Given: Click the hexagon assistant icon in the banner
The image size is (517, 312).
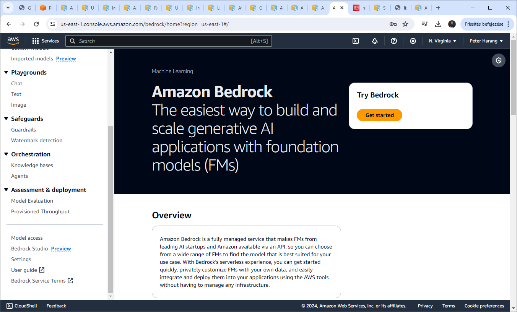Looking at the screenshot, I should point(499,60).
